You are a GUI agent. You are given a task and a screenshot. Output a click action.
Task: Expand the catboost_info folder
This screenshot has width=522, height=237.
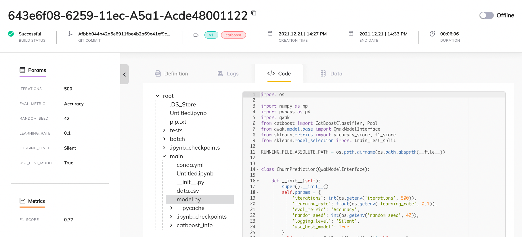click(171, 225)
